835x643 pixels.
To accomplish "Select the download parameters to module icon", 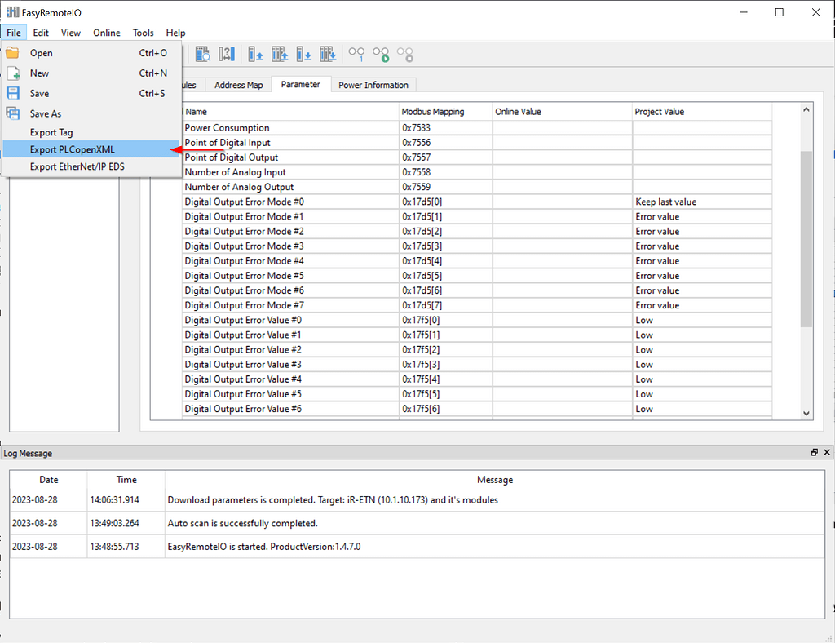I will (x=303, y=54).
